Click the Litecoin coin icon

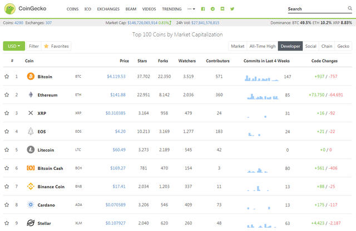click(x=31, y=149)
